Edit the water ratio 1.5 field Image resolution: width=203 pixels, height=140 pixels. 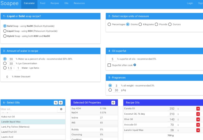[10, 68]
